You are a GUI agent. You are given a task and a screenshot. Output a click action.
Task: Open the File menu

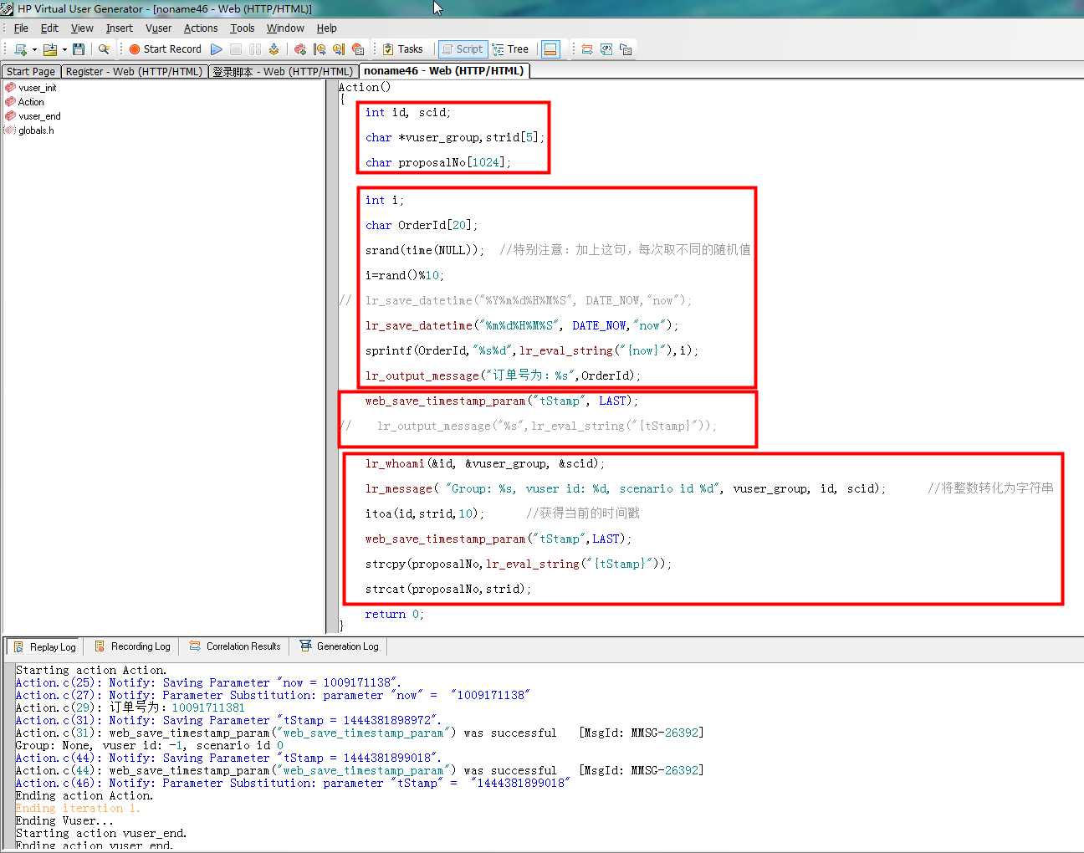pos(21,28)
